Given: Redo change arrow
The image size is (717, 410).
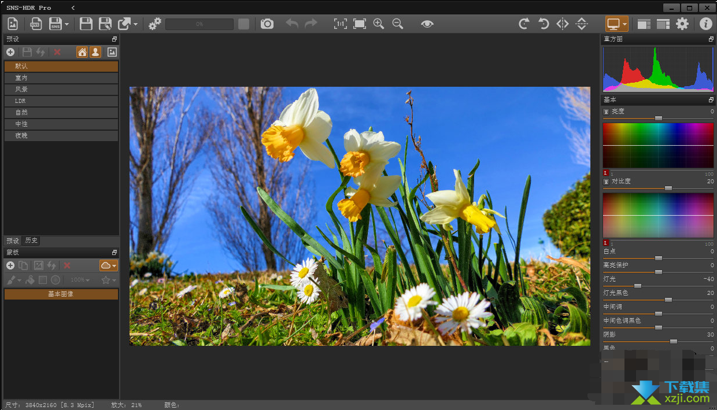Looking at the screenshot, I should [x=311, y=24].
